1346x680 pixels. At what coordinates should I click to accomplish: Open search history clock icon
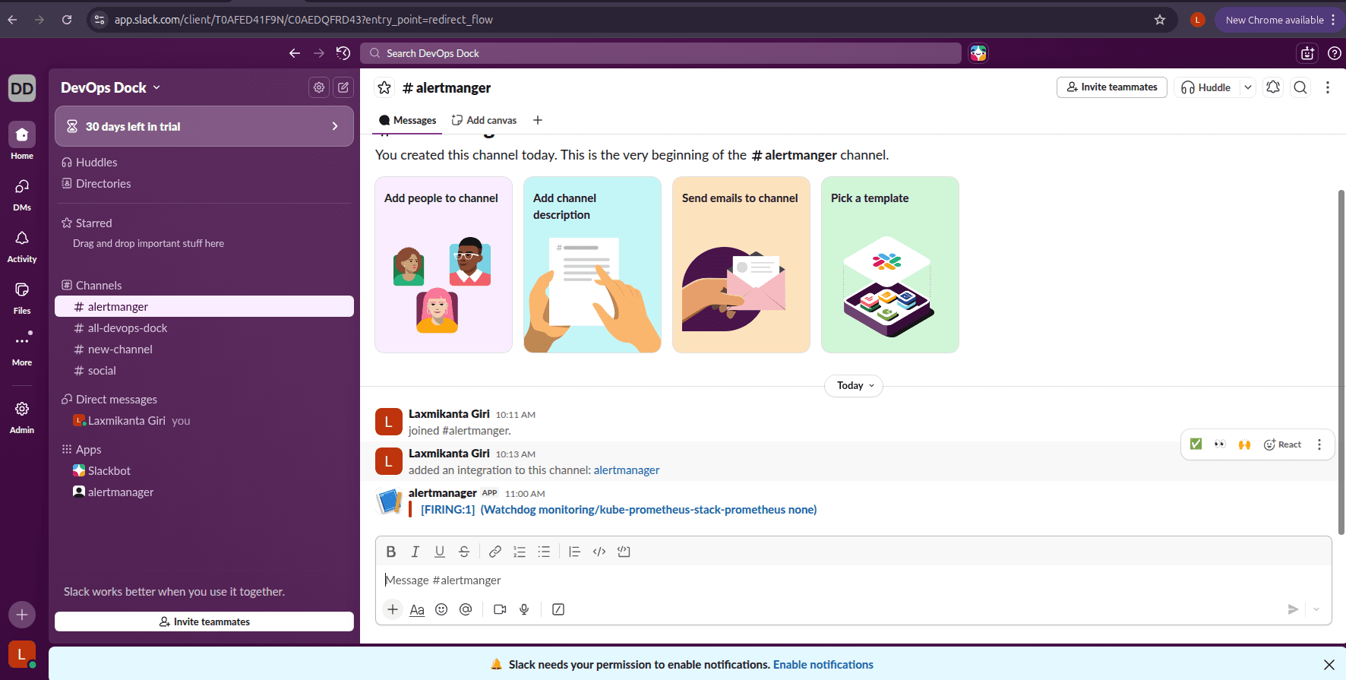point(343,53)
